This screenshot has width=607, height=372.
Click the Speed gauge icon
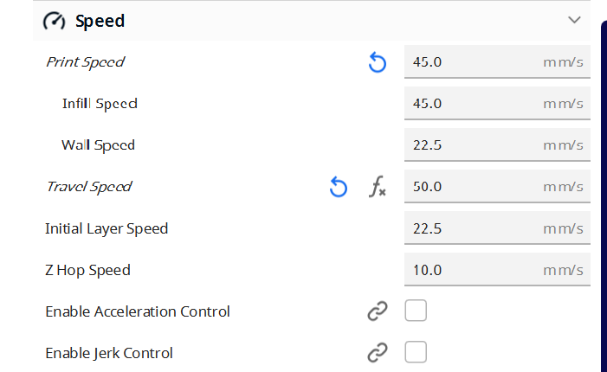[54, 21]
